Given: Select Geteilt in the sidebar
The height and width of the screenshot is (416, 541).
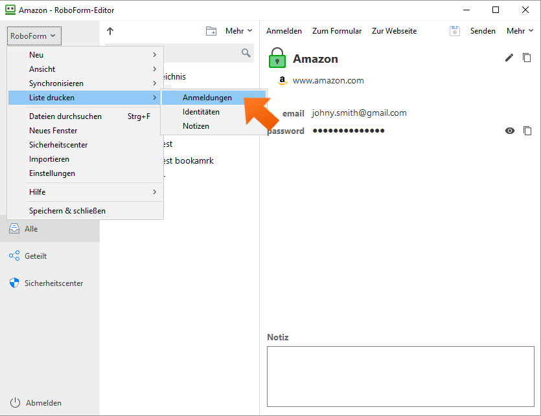Looking at the screenshot, I should pyautogui.click(x=50, y=256).
